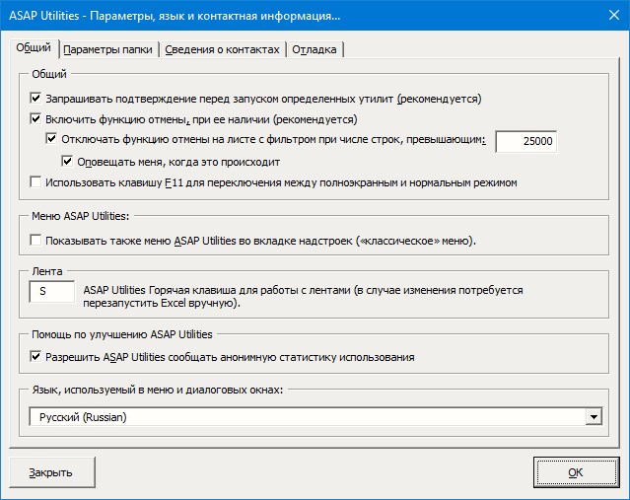The image size is (630, 500).
Task: Check Показывать также меню ASAP Utilities option
Action: point(36,240)
